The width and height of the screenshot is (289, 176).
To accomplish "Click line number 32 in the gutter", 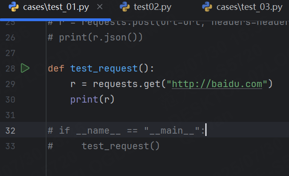I will [x=10, y=131].
